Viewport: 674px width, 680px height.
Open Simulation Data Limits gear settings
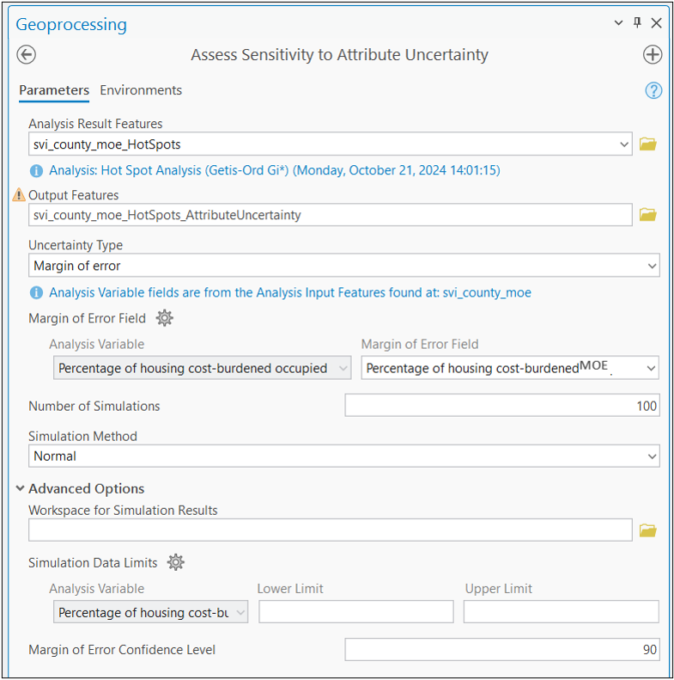[x=176, y=562]
